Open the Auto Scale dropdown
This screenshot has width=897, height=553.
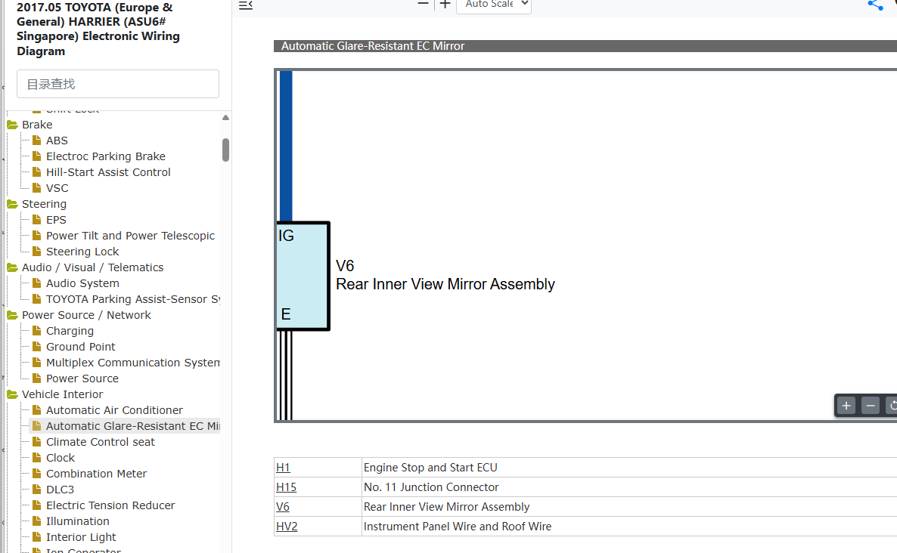click(494, 5)
